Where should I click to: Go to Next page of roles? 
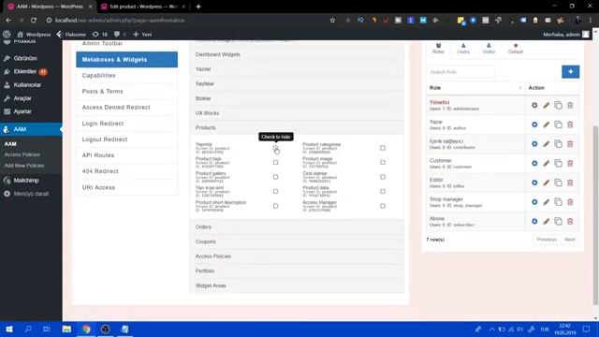(570, 240)
